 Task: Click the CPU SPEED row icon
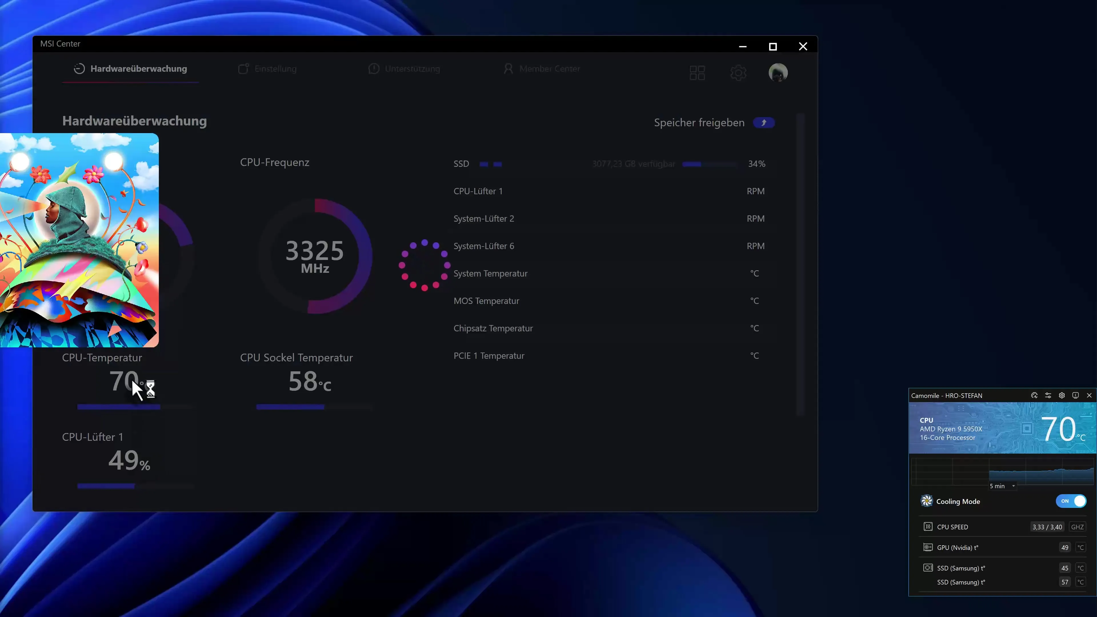(x=928, y=527)
